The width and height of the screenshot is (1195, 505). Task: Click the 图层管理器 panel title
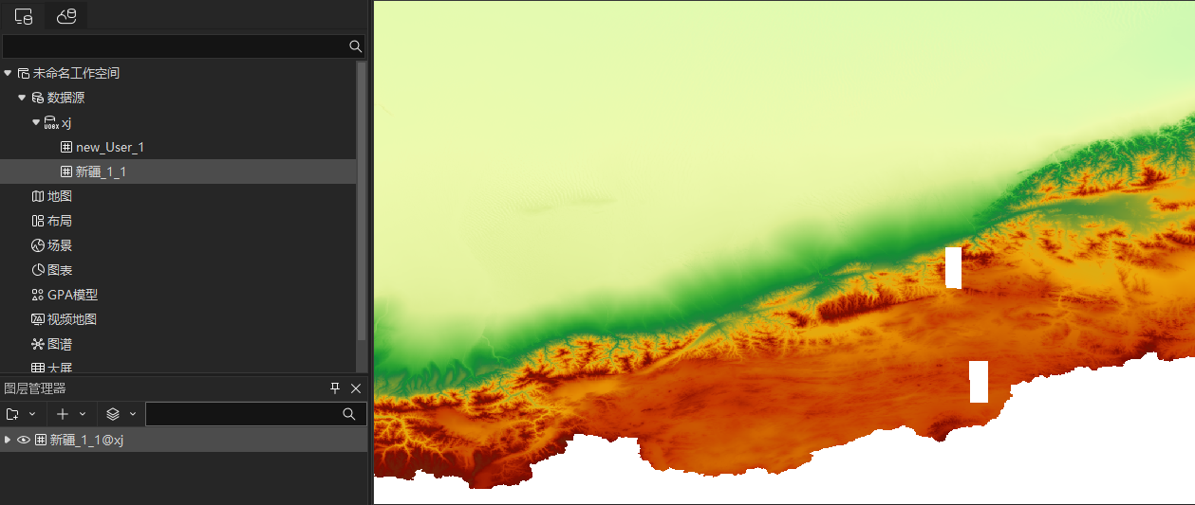pos(35,388)
